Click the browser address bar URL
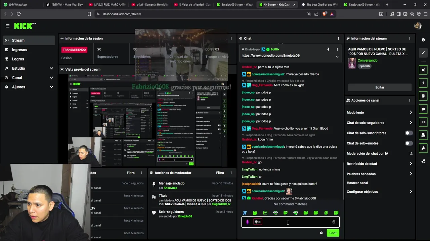Screen dimensions: 430x241 pyautogui.click(x=122, y=14)
